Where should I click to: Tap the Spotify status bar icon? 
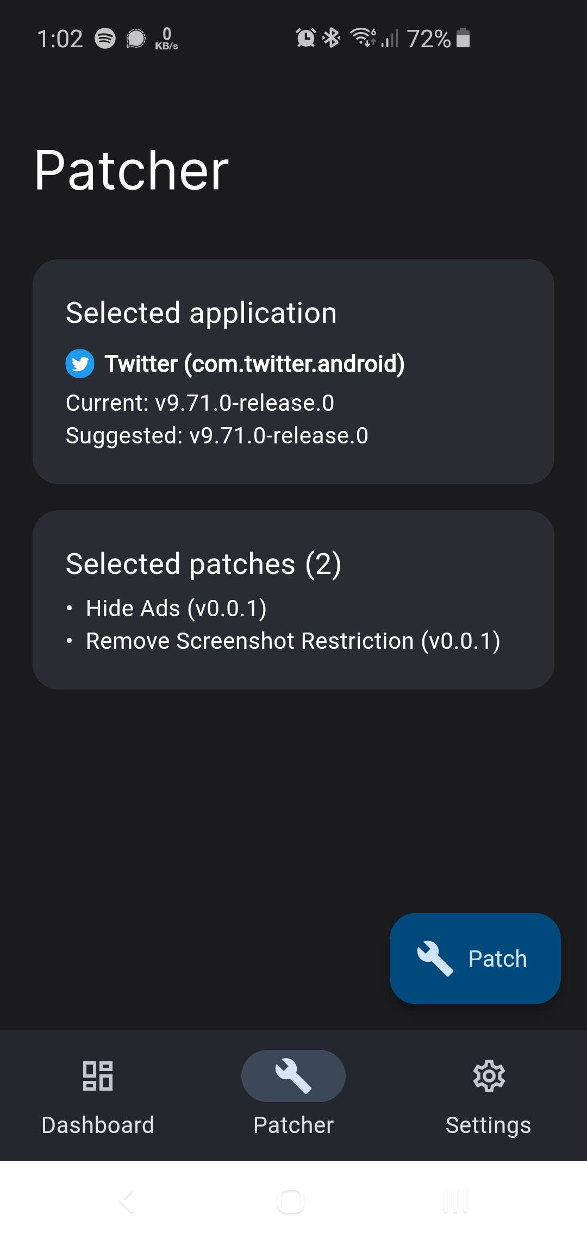coord(107,37)
